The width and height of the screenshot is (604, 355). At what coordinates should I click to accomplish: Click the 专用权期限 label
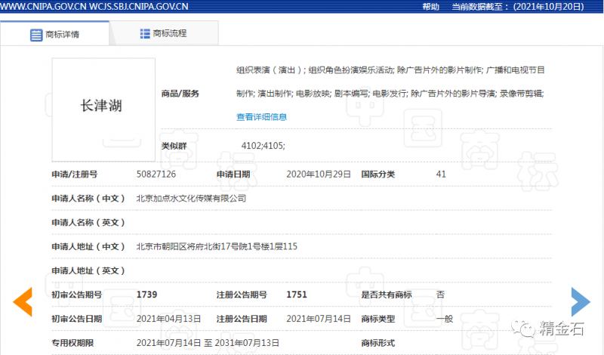(x=72, y=343)
